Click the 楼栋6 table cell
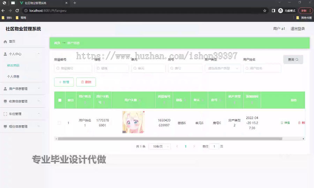314x188 pixels. click(x=182, y=123)
